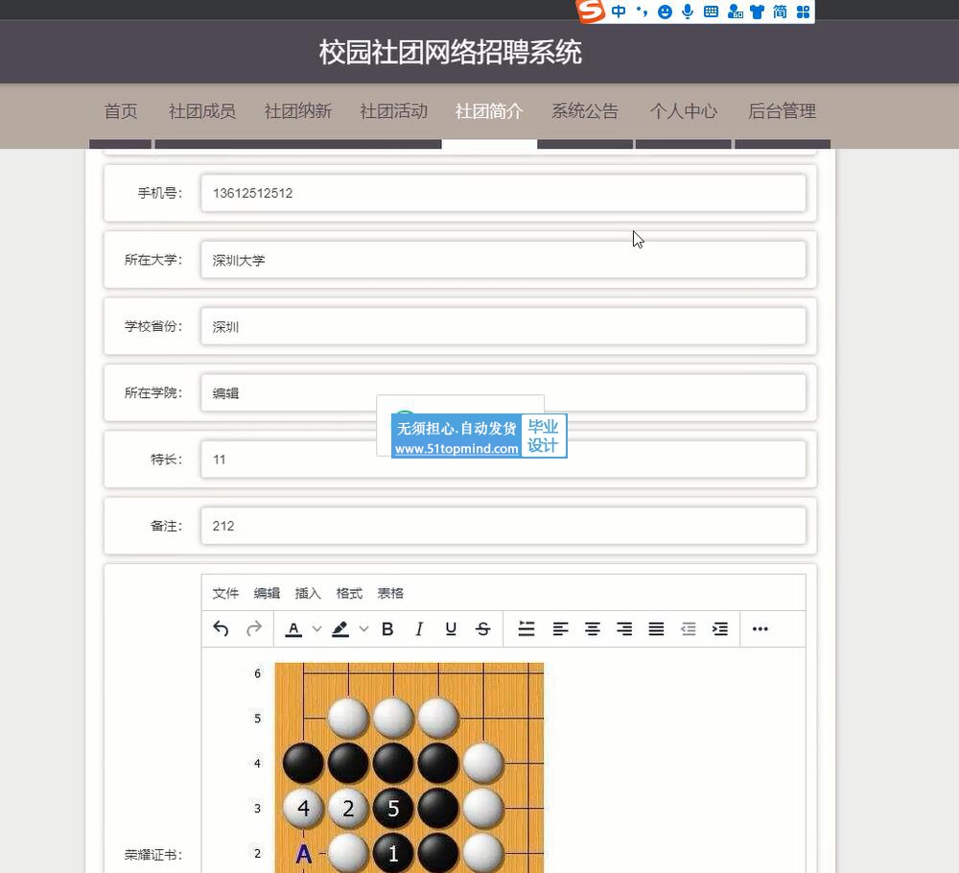959x873 pixels.
Task: Click the 手机号 input field
Action: click(503, 194)
